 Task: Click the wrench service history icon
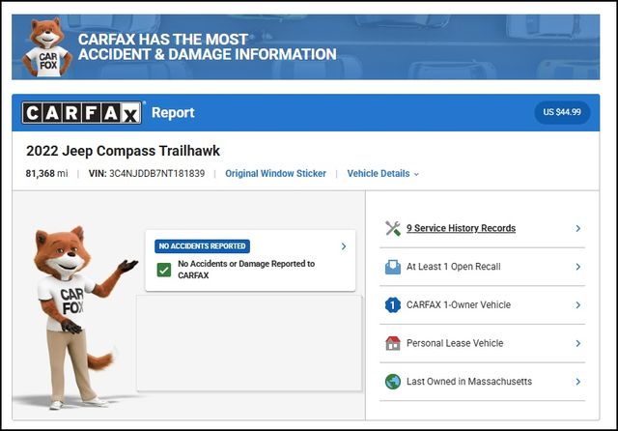[392, 228]
